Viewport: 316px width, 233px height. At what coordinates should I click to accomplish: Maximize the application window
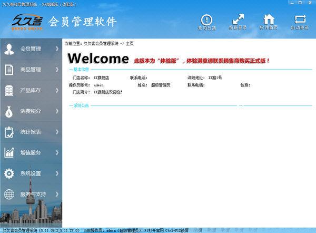(x=300, y=3)
